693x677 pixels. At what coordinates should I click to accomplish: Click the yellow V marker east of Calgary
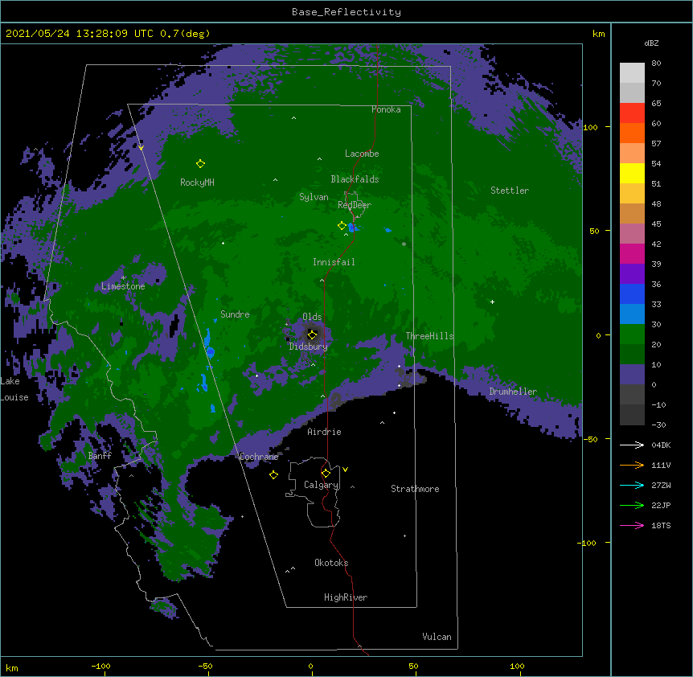pyautogui.click(x=345, y=470)
